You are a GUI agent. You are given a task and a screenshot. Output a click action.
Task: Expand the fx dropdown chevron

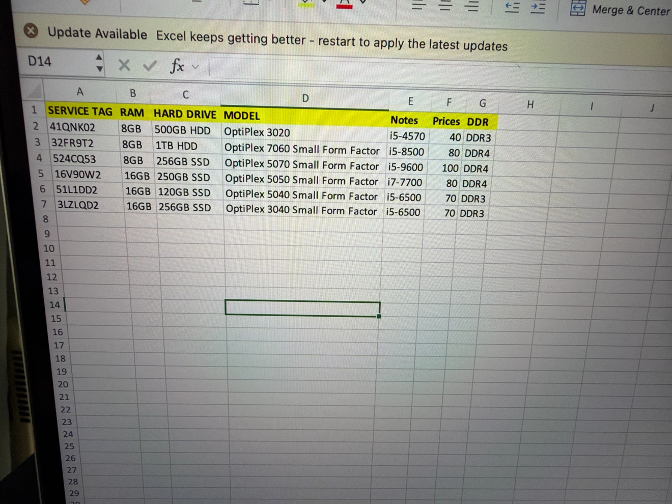point(195,67)
